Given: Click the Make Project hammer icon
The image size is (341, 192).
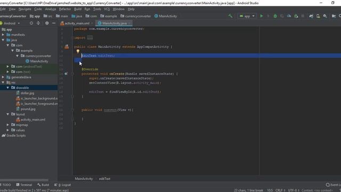Looking at the screenshot, I should coord(230,16).
